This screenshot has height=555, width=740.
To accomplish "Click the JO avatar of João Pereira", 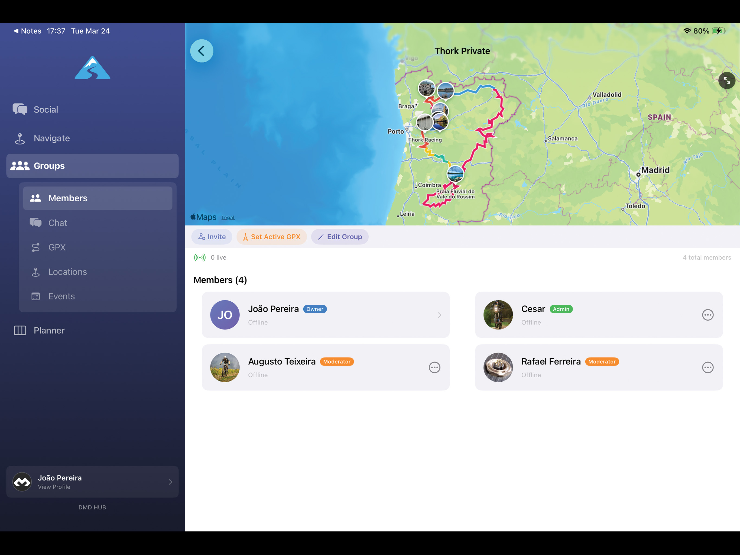I will 225,315.
